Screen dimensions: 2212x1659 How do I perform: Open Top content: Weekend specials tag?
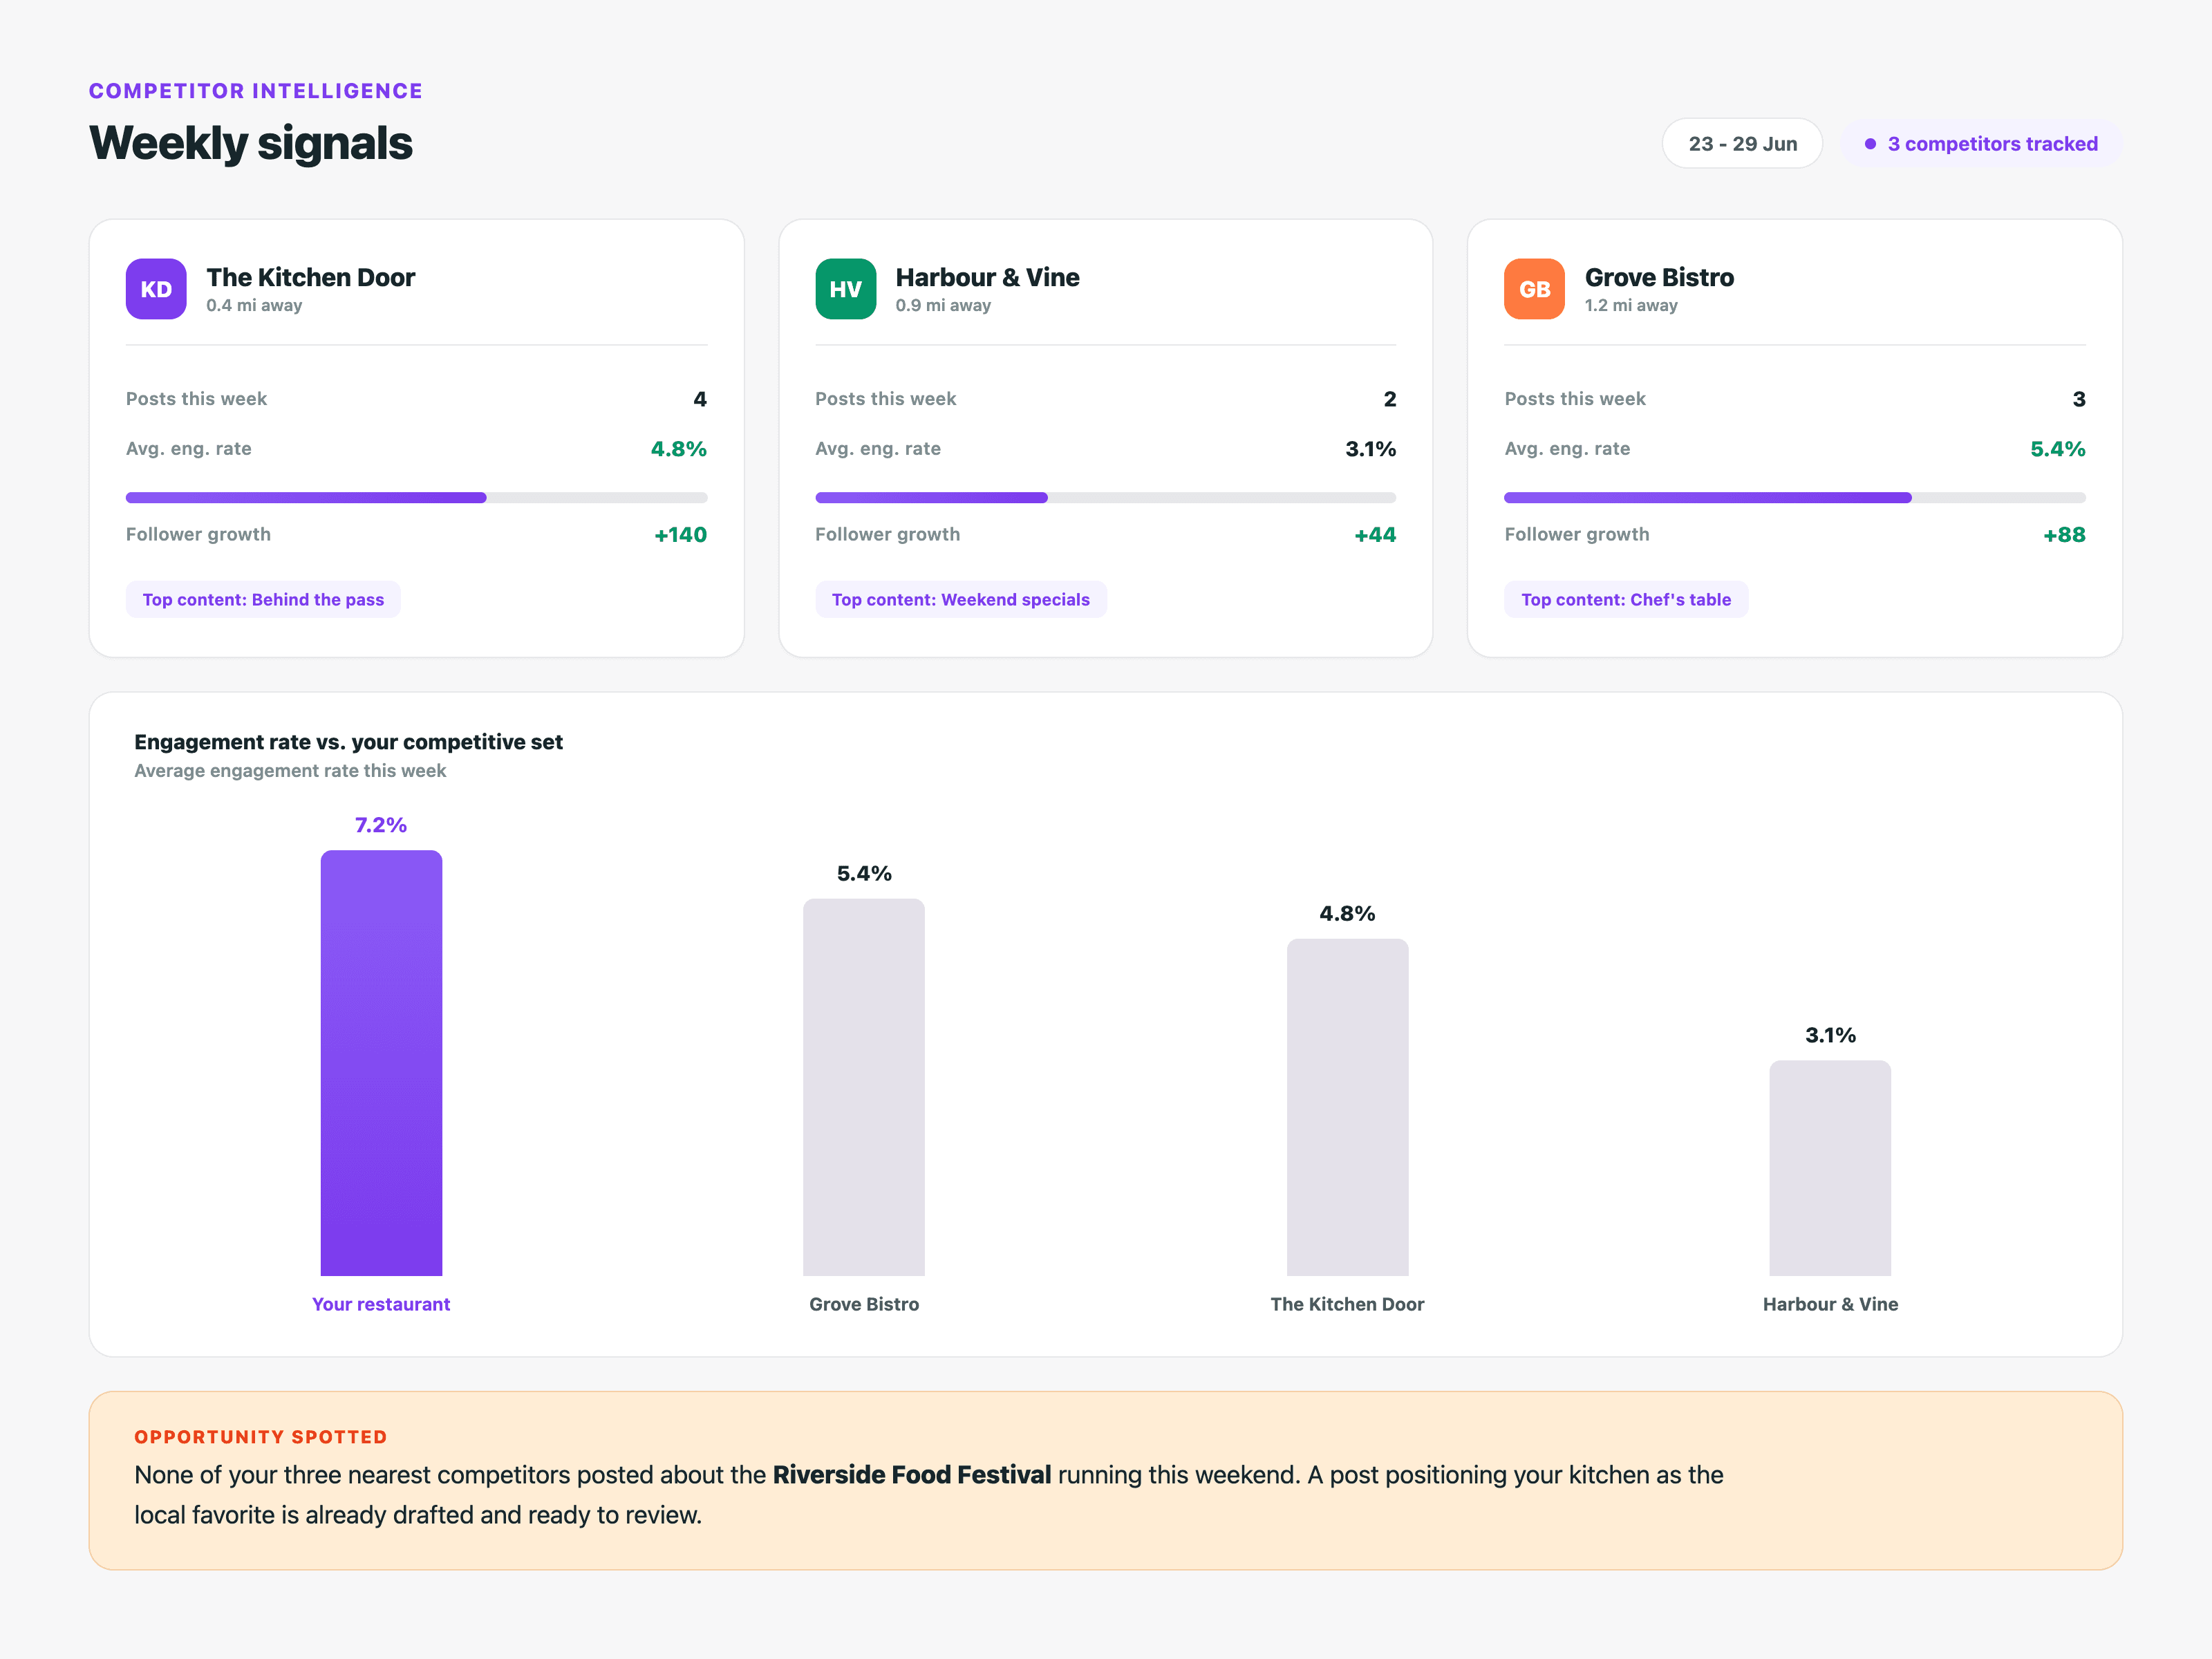(x=960, y=600)
